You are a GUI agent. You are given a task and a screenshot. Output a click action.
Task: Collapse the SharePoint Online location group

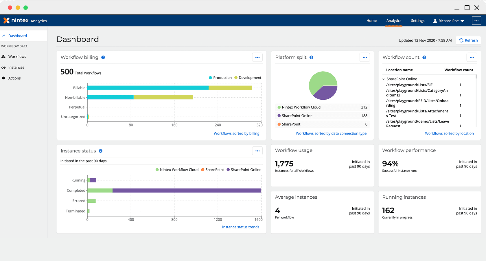[x=384, y=79]
